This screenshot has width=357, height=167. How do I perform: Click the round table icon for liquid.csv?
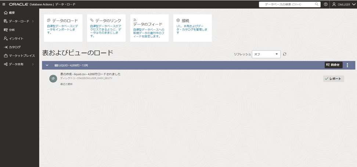[x=53, y=79]
